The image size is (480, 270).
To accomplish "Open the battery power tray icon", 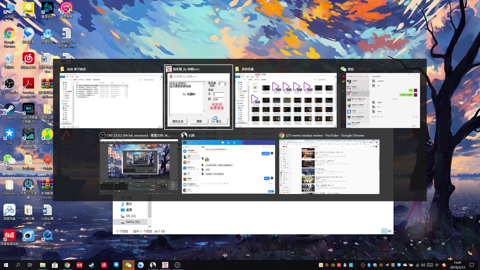I will click(411, 265).
